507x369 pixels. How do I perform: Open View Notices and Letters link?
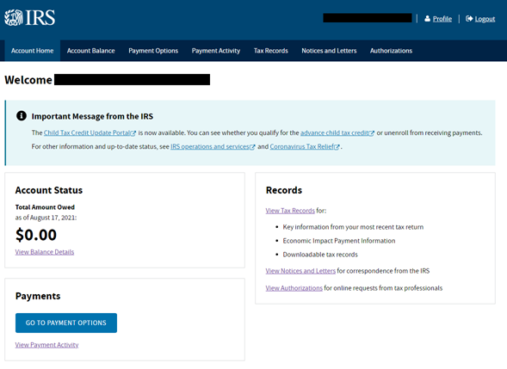click(300, 271)
